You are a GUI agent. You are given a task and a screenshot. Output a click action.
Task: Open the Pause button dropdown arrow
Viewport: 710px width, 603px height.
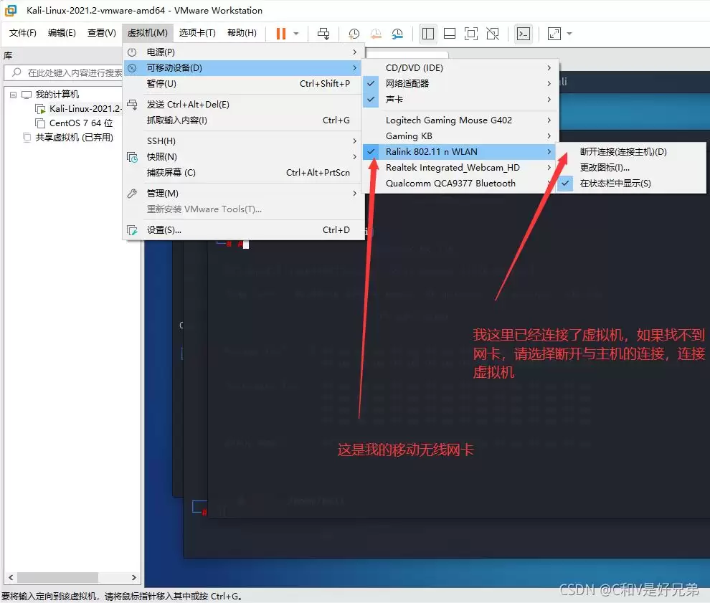[296, 33]
